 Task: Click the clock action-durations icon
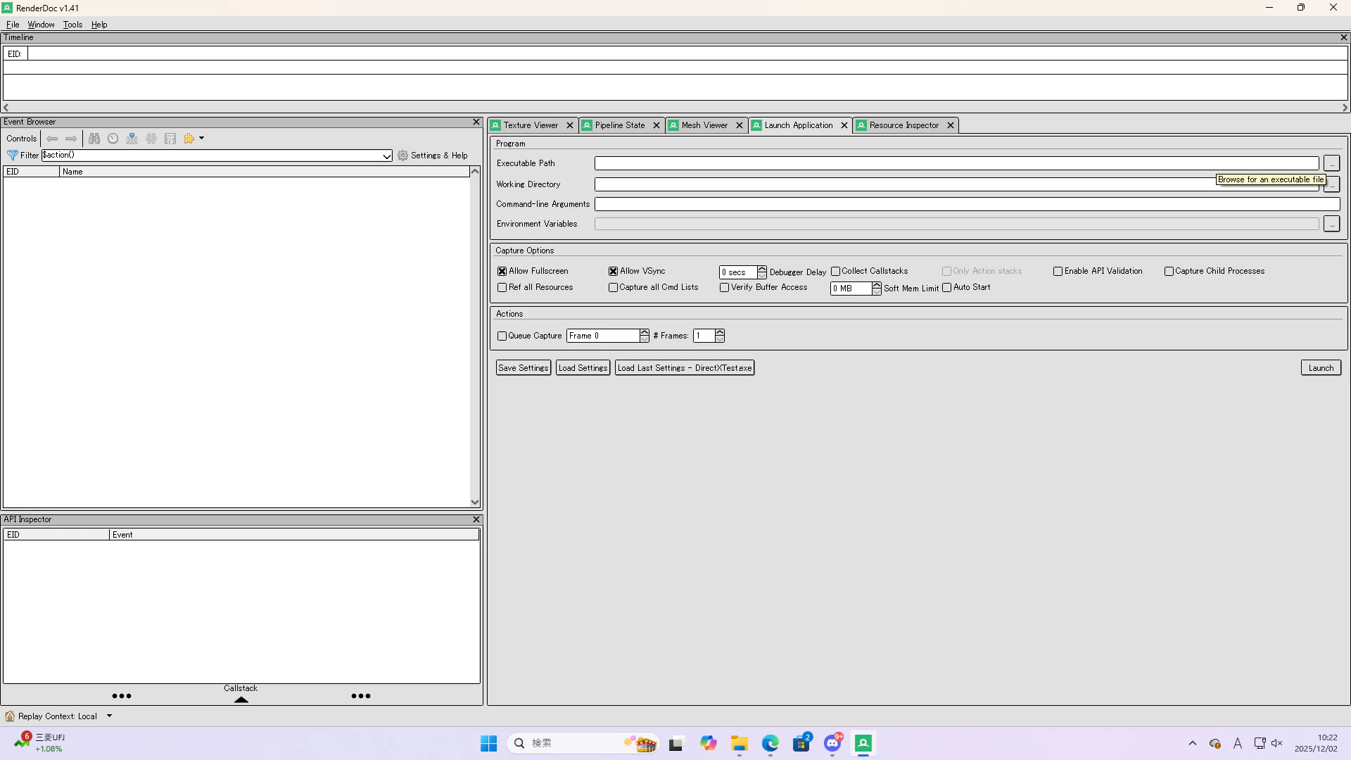(113, 139)
